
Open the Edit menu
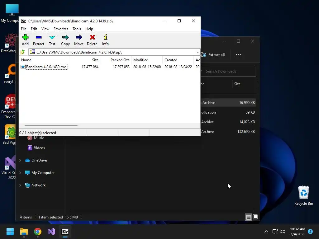coord(34,29)
